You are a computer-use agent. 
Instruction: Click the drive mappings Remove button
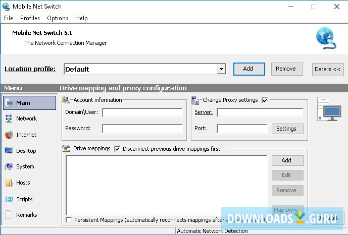pyautogui.click(x=287, y=190)
